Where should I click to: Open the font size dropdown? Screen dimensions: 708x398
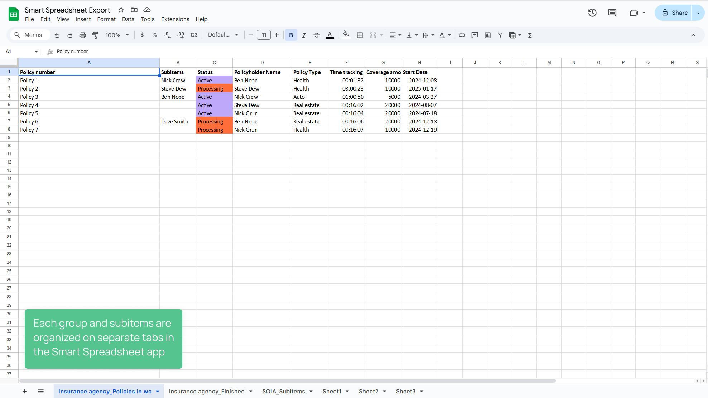(x=264, y=35)
